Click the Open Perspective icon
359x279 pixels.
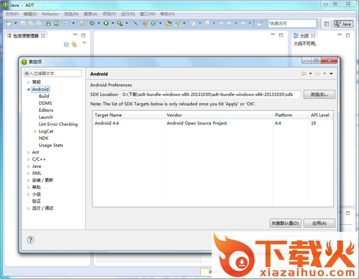pyautogui.click(x=327, y=23)
